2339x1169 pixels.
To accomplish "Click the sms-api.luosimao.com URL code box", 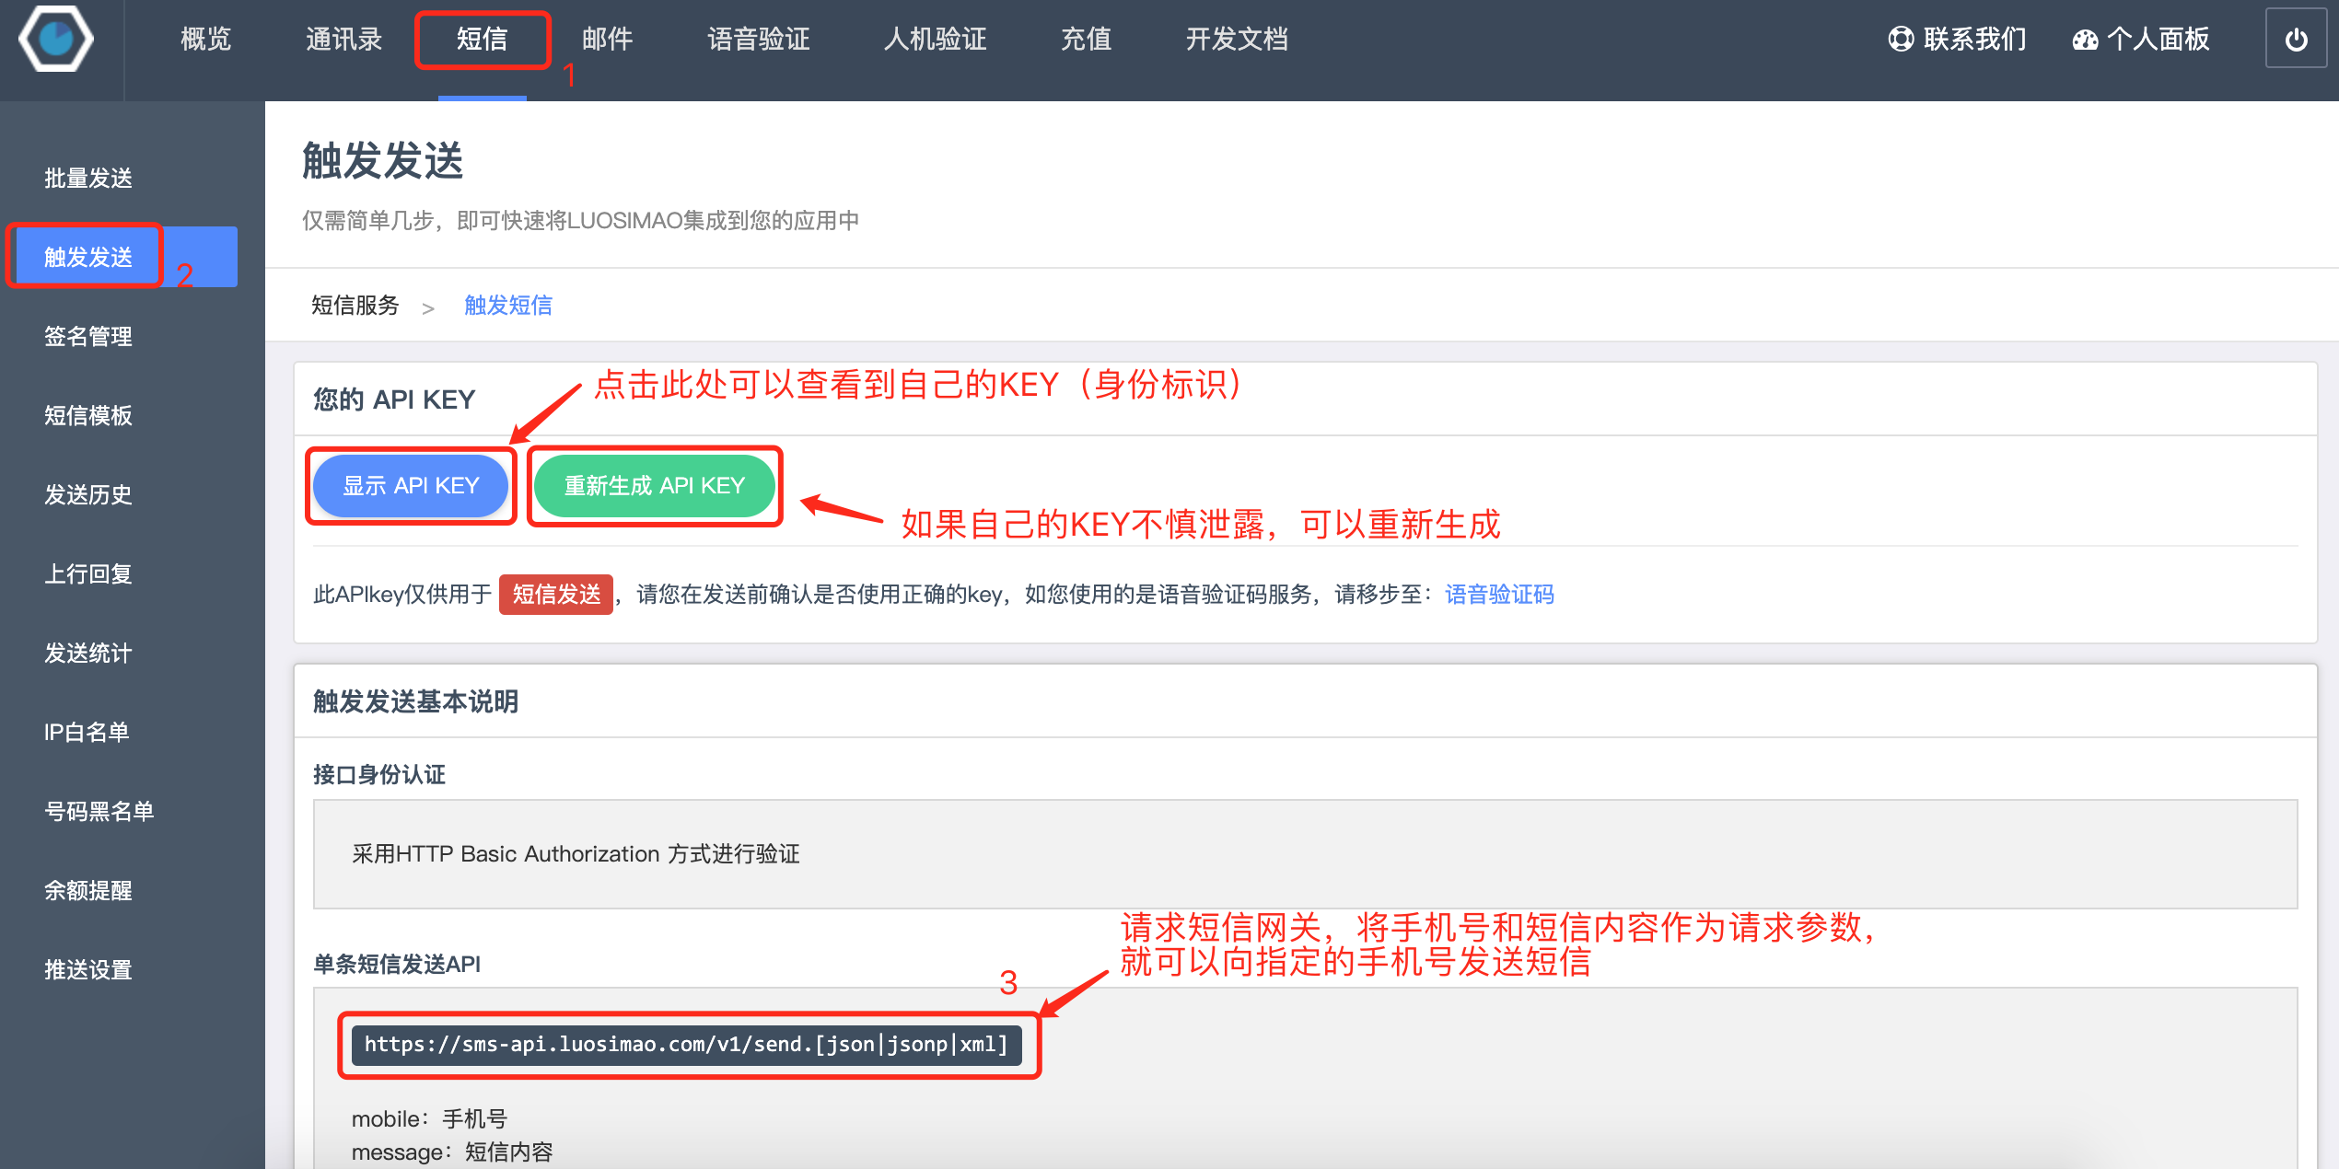I will [x=686, y=1045].
